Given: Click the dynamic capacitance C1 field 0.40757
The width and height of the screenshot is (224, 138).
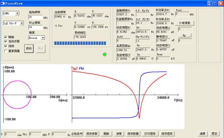Looking at the screenshot, I should [x=163, y=49].
